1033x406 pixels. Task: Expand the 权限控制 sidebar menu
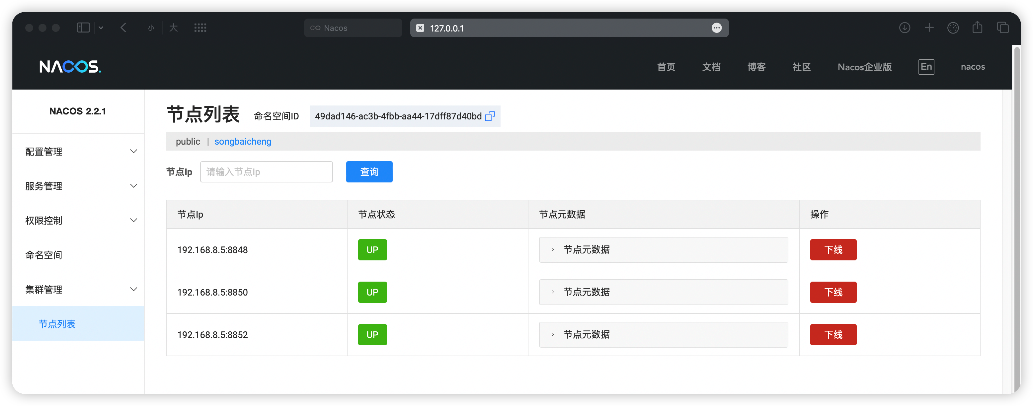pos(78,221)
